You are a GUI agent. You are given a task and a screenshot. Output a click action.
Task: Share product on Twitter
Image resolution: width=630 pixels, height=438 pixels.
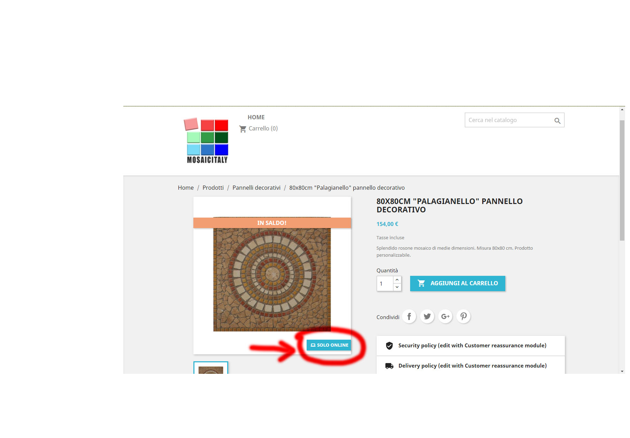(x=427, y=317)
